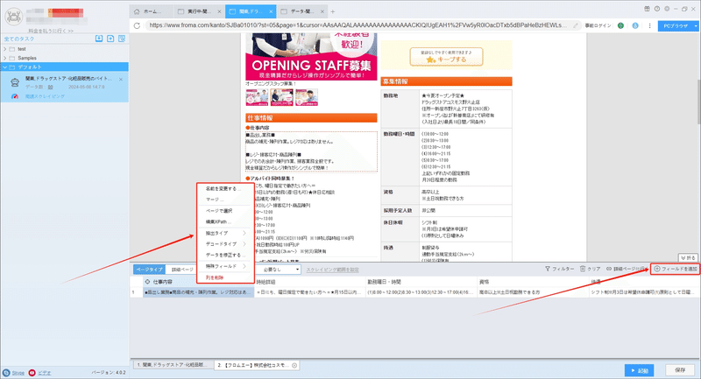This screenshot has width=701, height=379.
Task: Click the edit URL pencil icon
Action: 576,25
